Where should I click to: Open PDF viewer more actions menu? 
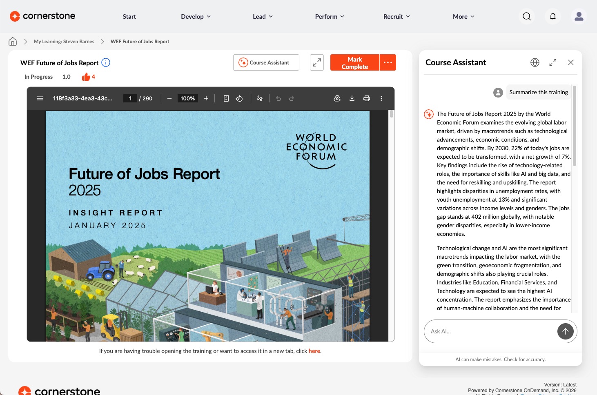click(381, 98)
